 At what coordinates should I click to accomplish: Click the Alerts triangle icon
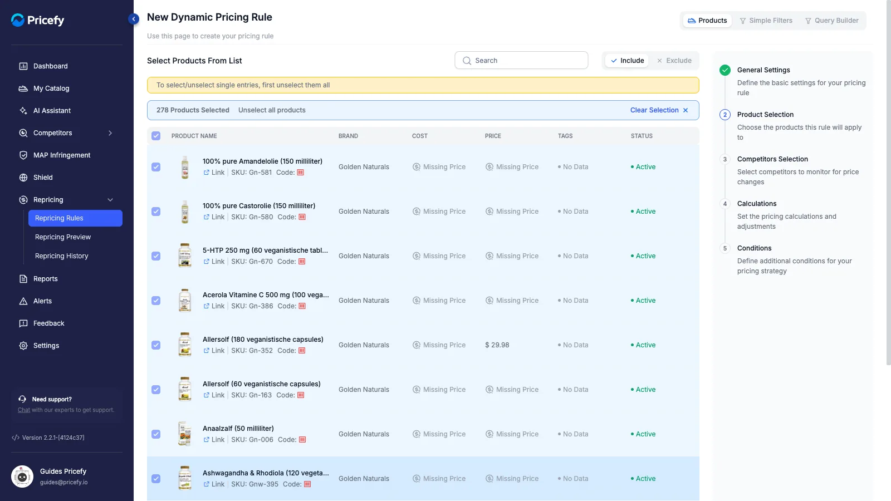click(x=23, y=301)
